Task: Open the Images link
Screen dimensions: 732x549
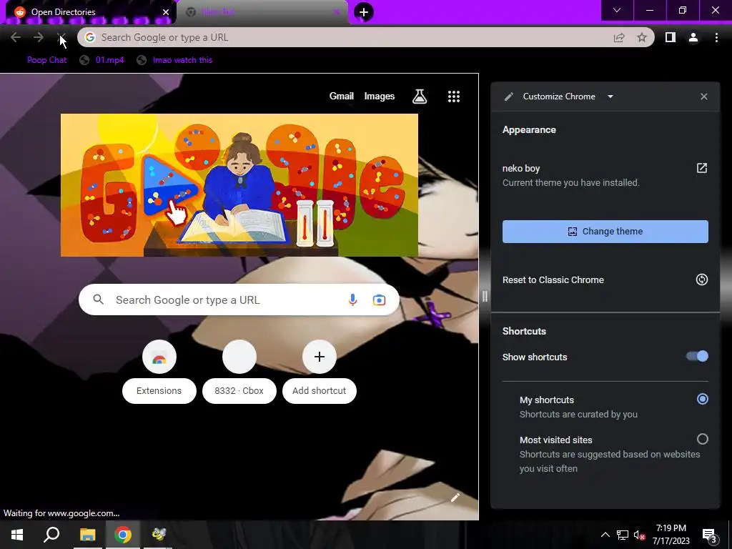Action: (x=380, y=97)
